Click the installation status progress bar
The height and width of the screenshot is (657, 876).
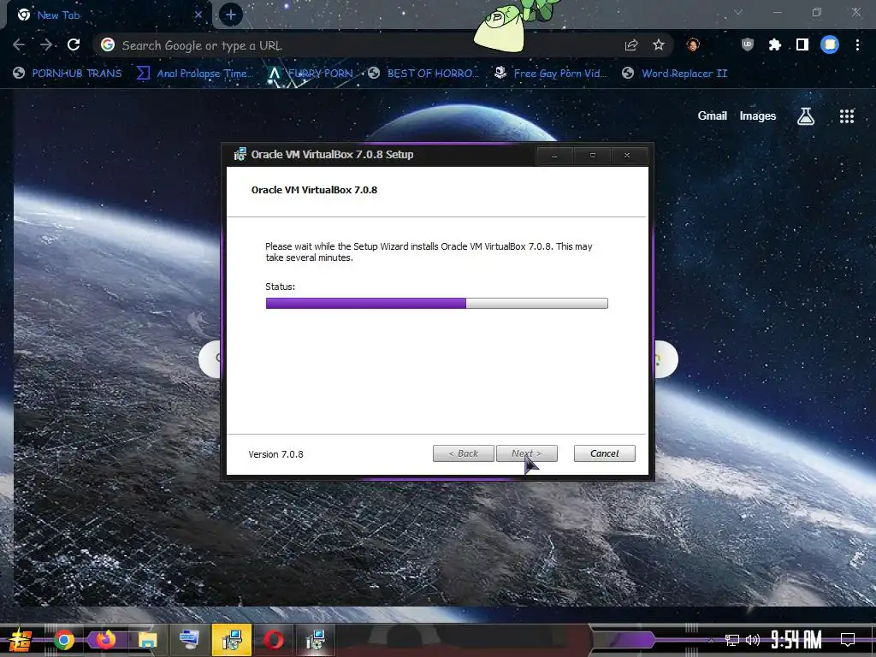point(436,304)
